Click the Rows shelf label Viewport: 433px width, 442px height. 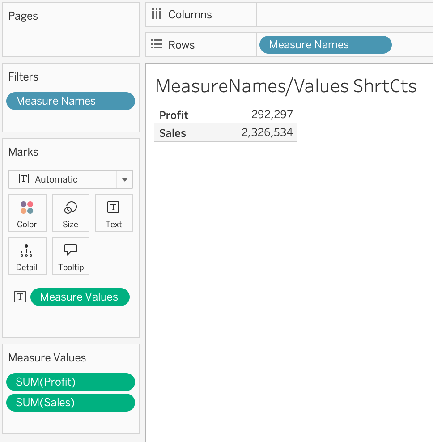pos(181,45)
